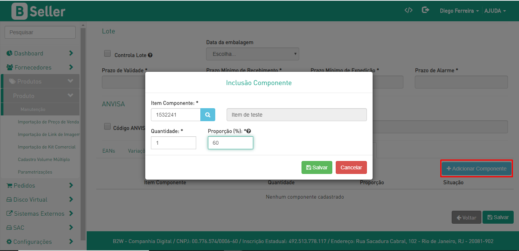Open the Diego Ferreira user menu

(459, 11)
